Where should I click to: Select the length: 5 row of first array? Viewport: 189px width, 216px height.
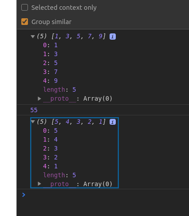coord(59,90)
